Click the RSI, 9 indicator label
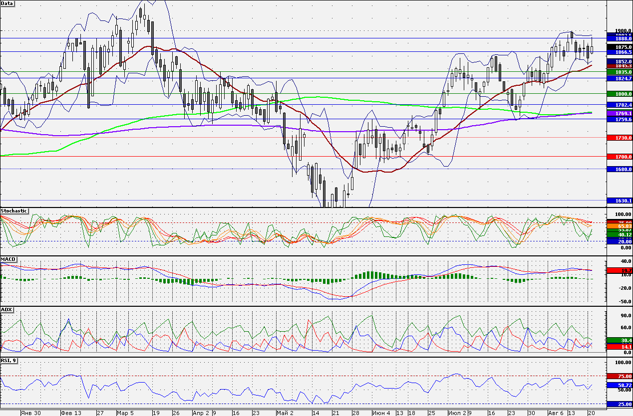This screenshot has width=633, height=416. tap(8, 360)
